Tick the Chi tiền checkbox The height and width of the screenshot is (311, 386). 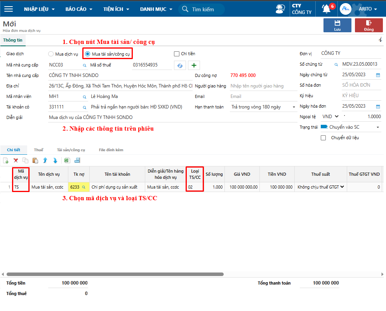pos(177,54)
